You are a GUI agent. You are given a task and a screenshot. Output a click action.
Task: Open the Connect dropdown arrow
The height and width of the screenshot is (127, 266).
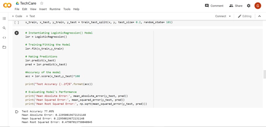click(230, 16)
